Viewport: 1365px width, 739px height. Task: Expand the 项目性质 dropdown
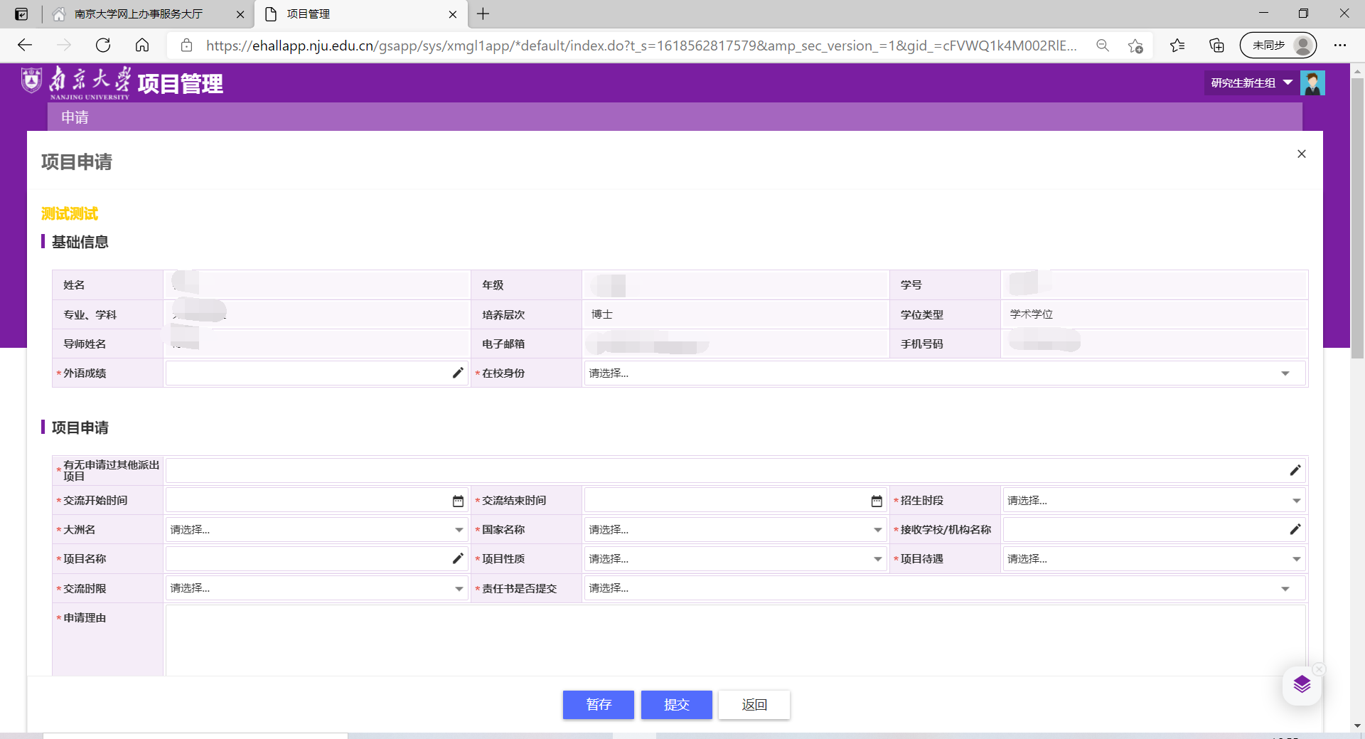735,559
